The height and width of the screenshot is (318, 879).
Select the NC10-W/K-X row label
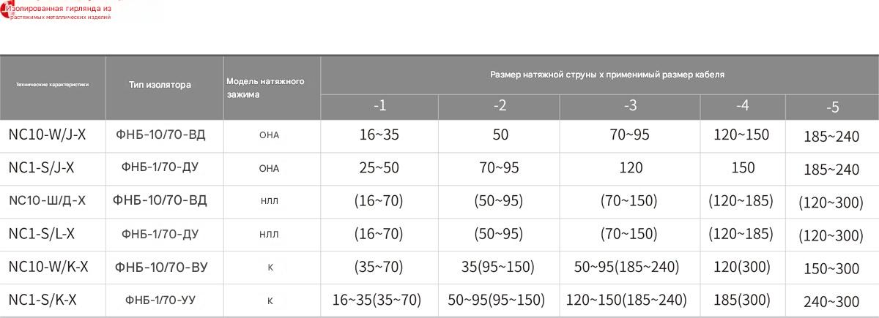point(48,267)
